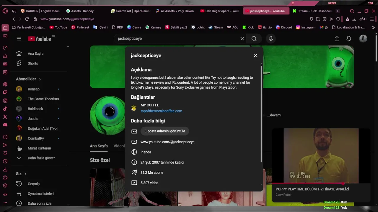The image size is (378, 212).
Task: Select the channel's Ana Sayfa tab
Action: (99, 146)
